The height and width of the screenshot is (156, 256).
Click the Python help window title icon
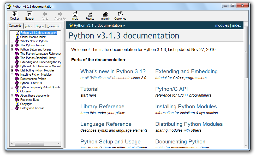pyautogui.click(x=9, y=6)
